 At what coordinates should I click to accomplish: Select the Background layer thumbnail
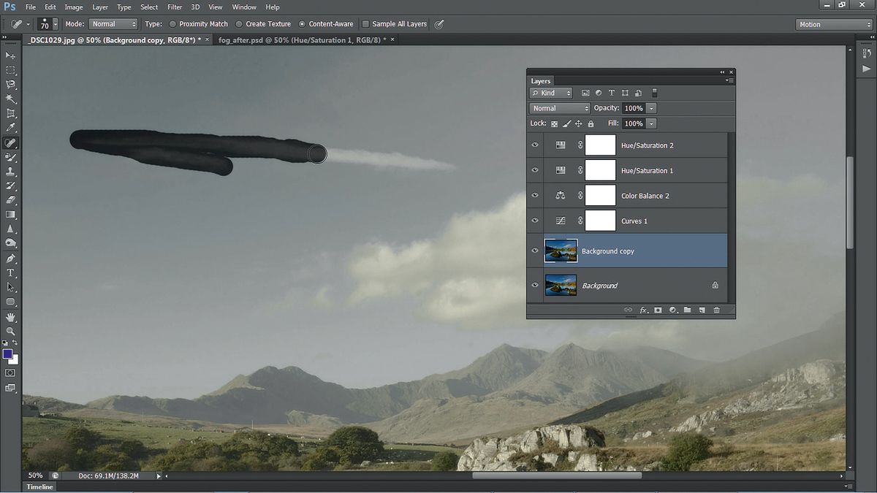561,286
